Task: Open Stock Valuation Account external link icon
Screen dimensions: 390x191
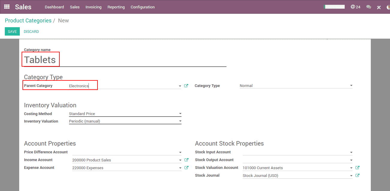Action: point(357,168)
